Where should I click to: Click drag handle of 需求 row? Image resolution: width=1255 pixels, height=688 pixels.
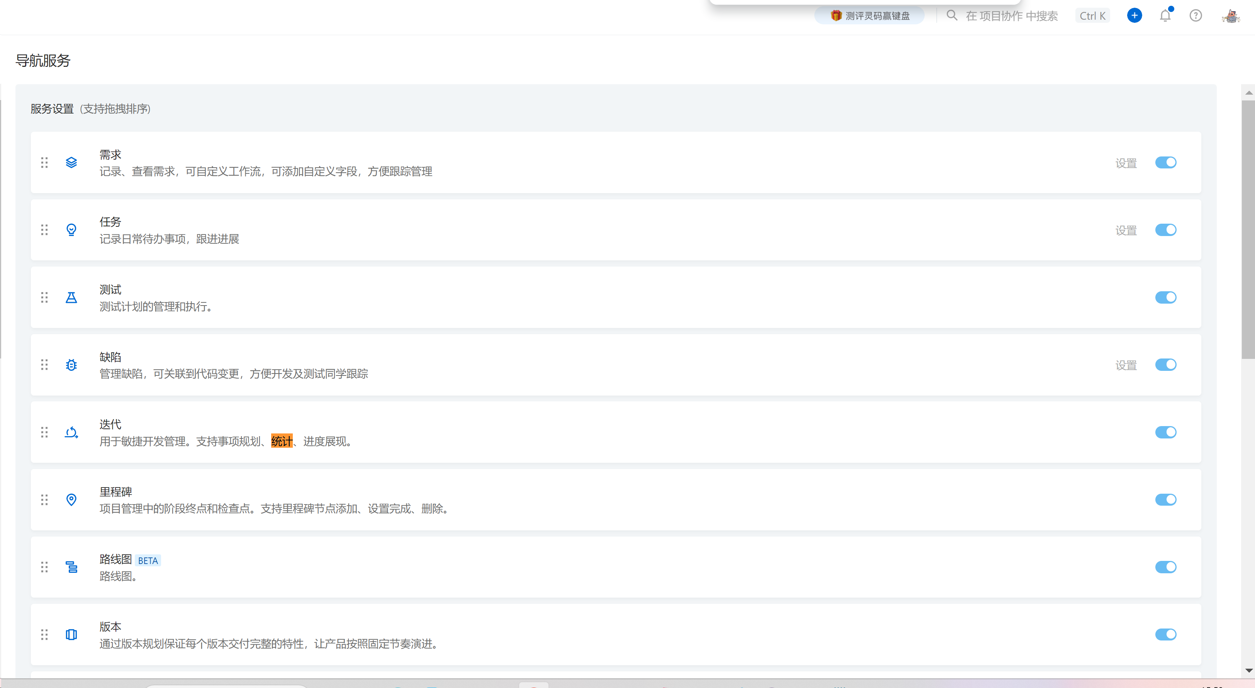44,162
